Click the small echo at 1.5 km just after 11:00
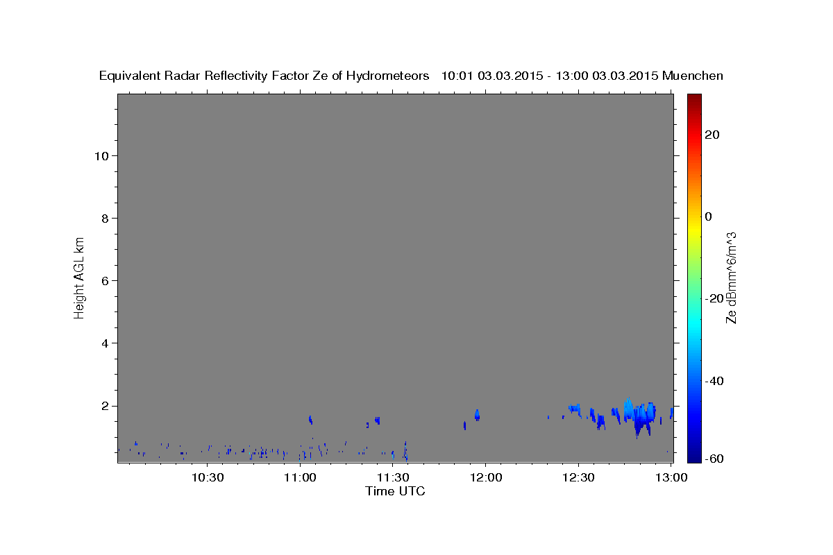 point(310,419)
